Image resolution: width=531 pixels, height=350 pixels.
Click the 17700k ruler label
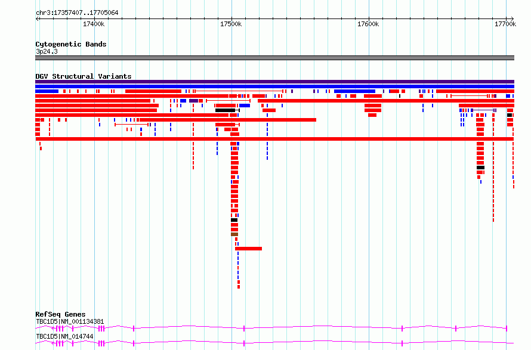coord(505,24)
